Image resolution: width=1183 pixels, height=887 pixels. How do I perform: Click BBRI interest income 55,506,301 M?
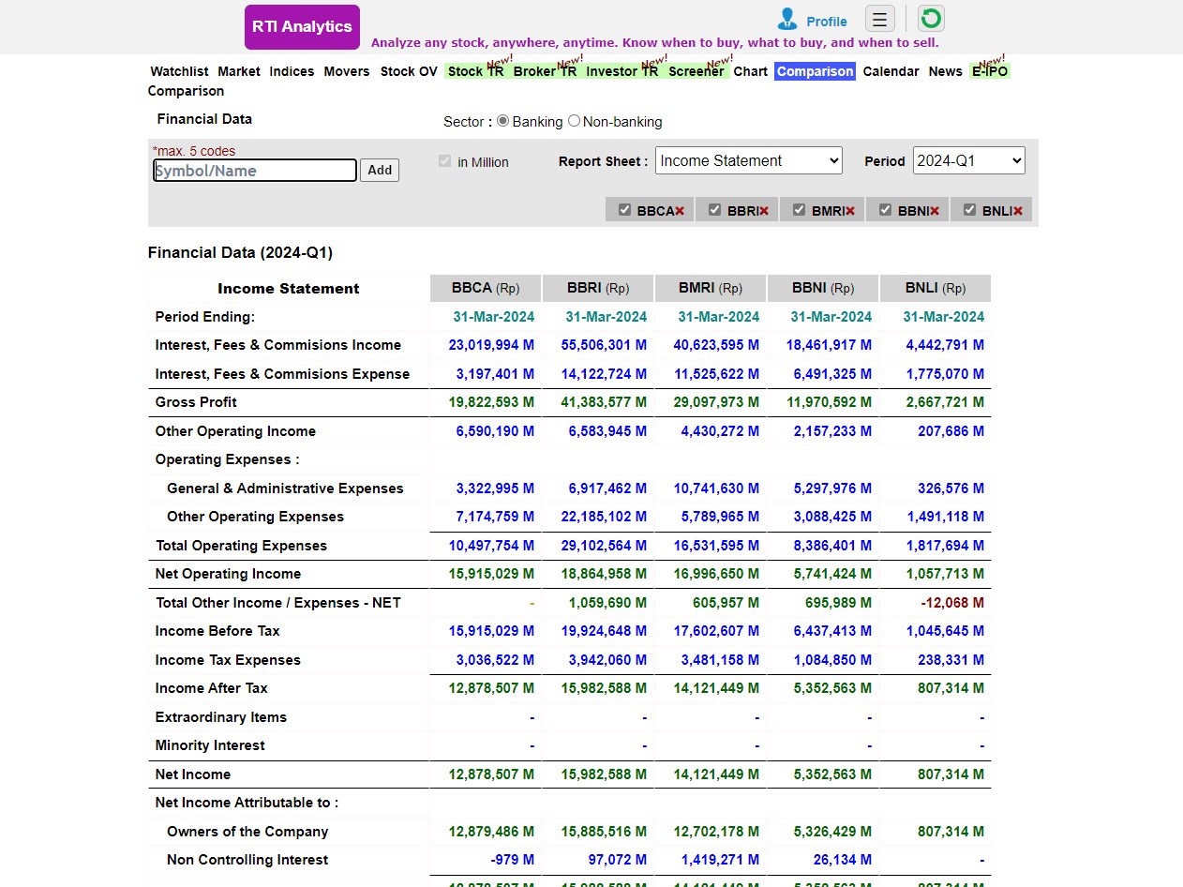(604, 345)
